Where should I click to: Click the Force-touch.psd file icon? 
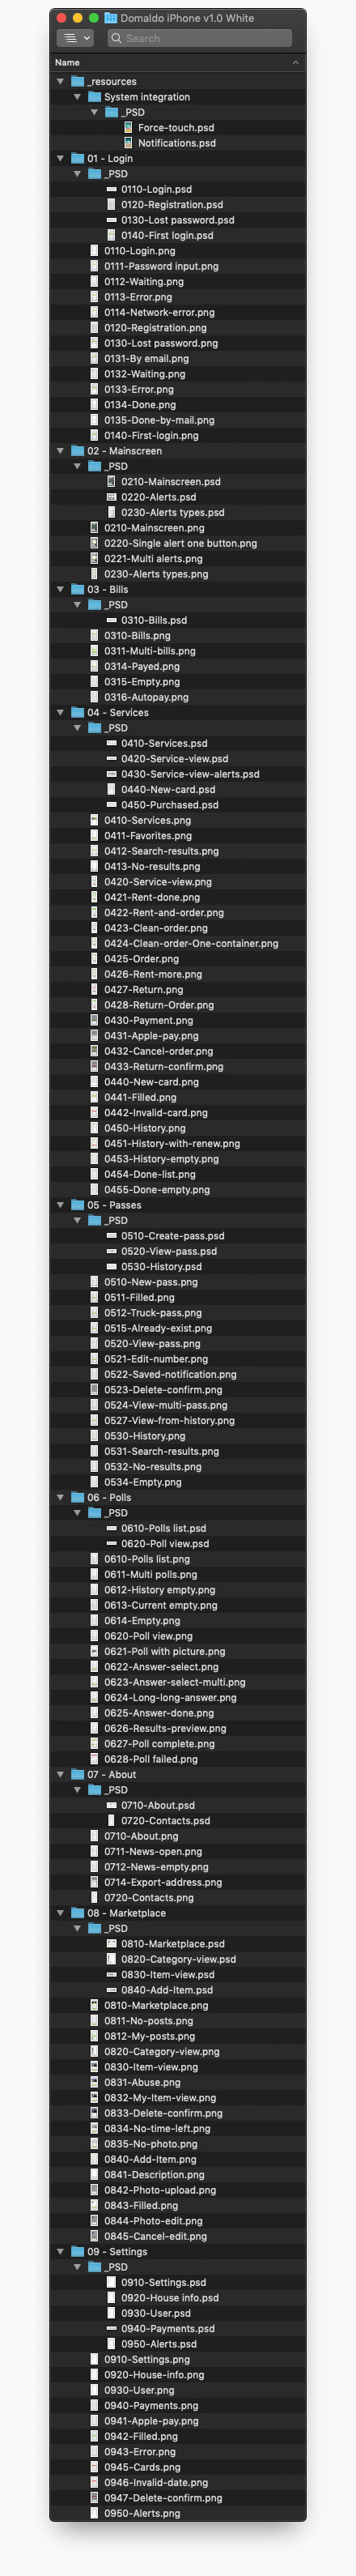coord(128,128)
